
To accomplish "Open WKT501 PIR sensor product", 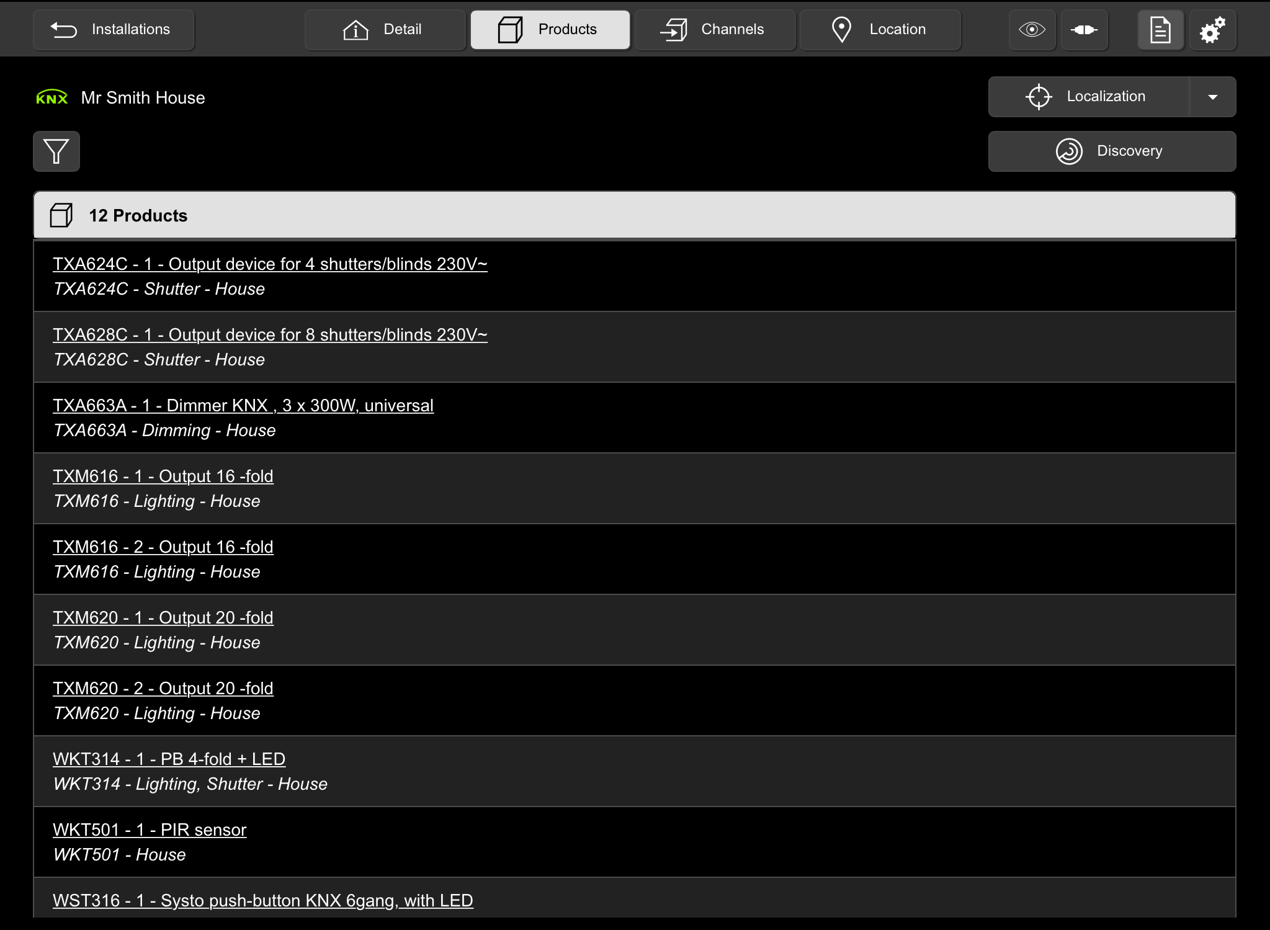I will [150, 829].
